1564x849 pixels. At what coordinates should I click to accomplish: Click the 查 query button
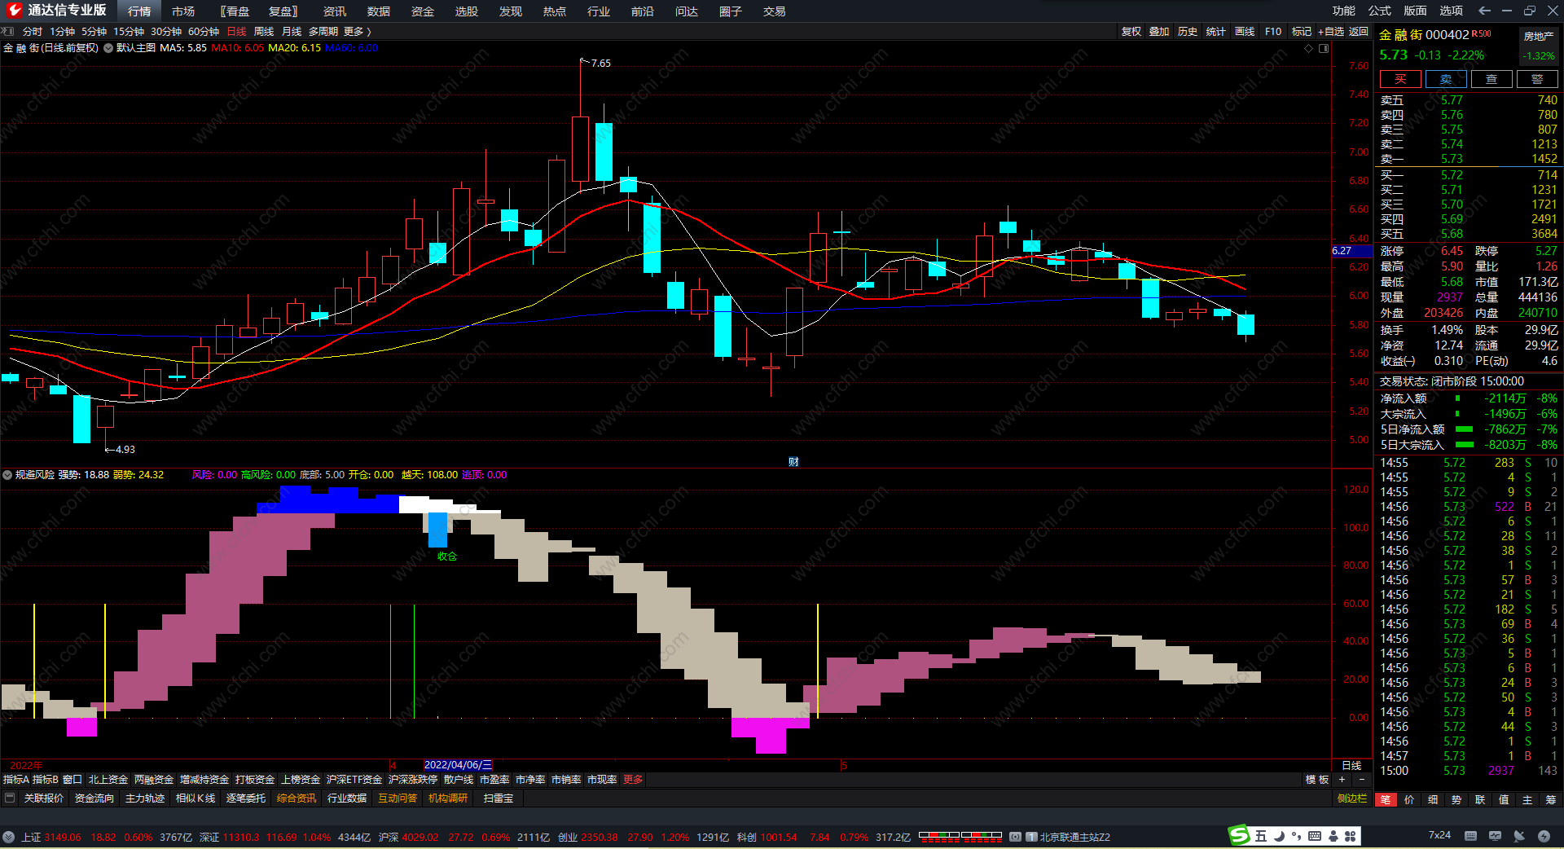tap(1492, 79)
